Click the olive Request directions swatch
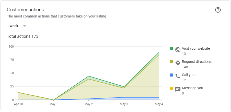This screenshot has height=112, width=231. [x=171, y=62]
